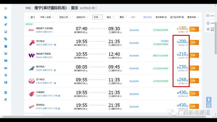This screenshot has width=217, height=122.
Task: Open the dolphin logo icon in sidebar
Action: pyautogui.click(x=6, y=100)
